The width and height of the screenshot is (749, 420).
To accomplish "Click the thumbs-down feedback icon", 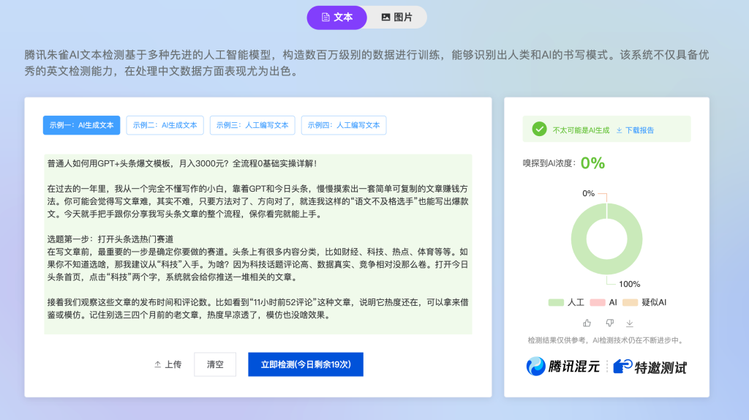I will point(609,323).
